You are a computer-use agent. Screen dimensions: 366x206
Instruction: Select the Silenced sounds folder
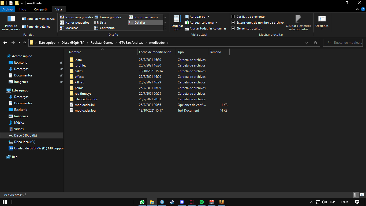86,99
